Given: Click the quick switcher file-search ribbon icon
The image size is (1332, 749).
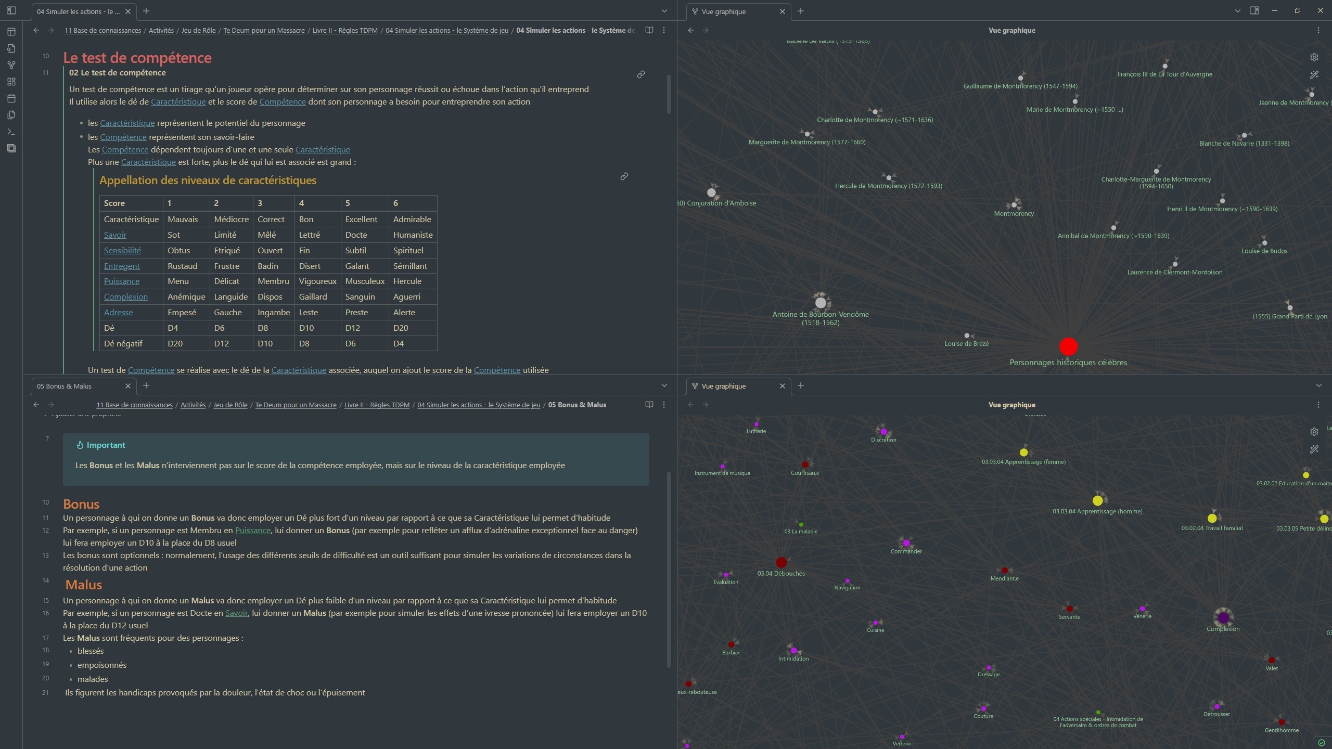Looking at the screenshot, I should tap(11, 48).
